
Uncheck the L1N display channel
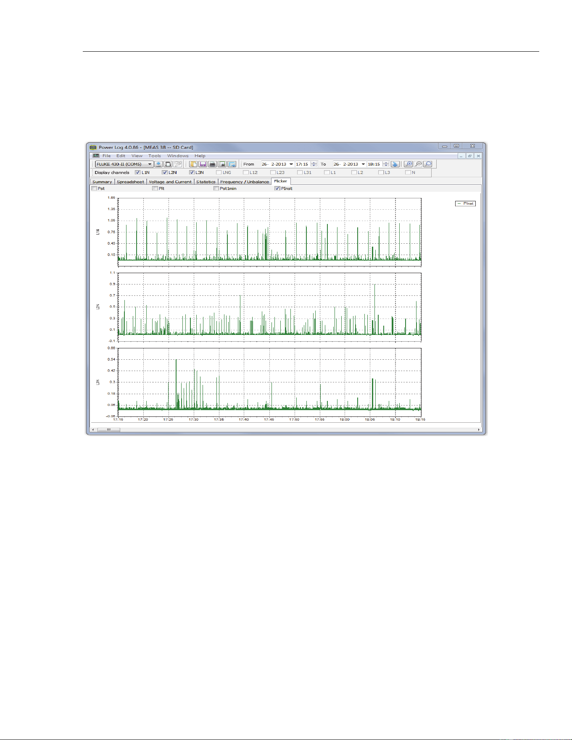pyautogui.click(x=137, y=172)
